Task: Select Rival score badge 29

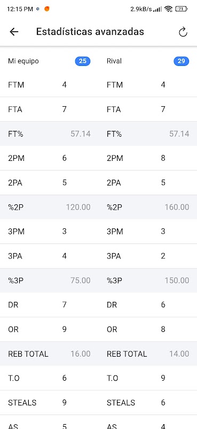Action: (x=181, y=61)
